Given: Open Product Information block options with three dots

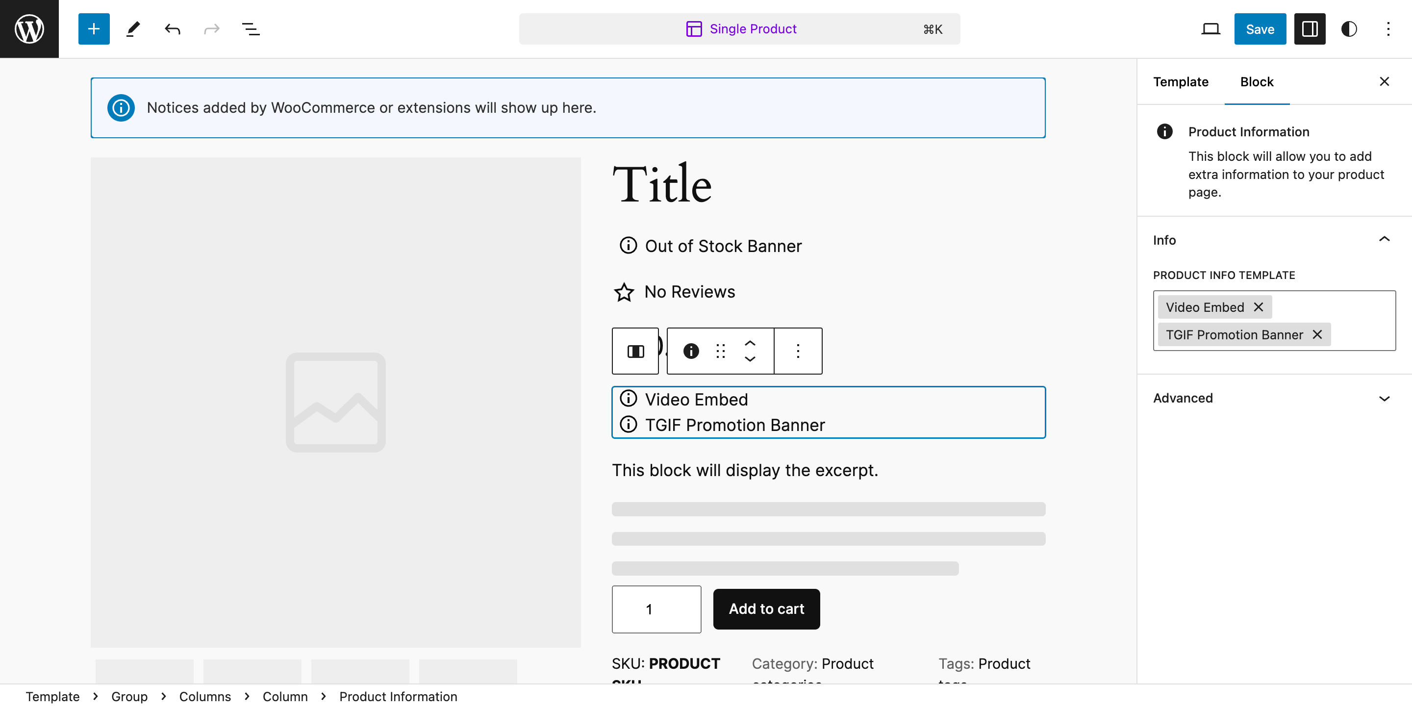Looking at the screenshot, I should [x=798, y=351].
